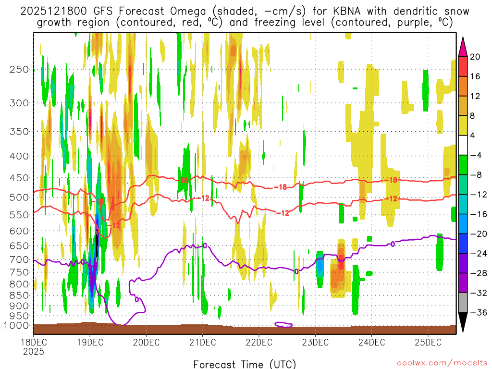
Task: Click the '20DEC' date label
Action: click(x=146, y=342)
